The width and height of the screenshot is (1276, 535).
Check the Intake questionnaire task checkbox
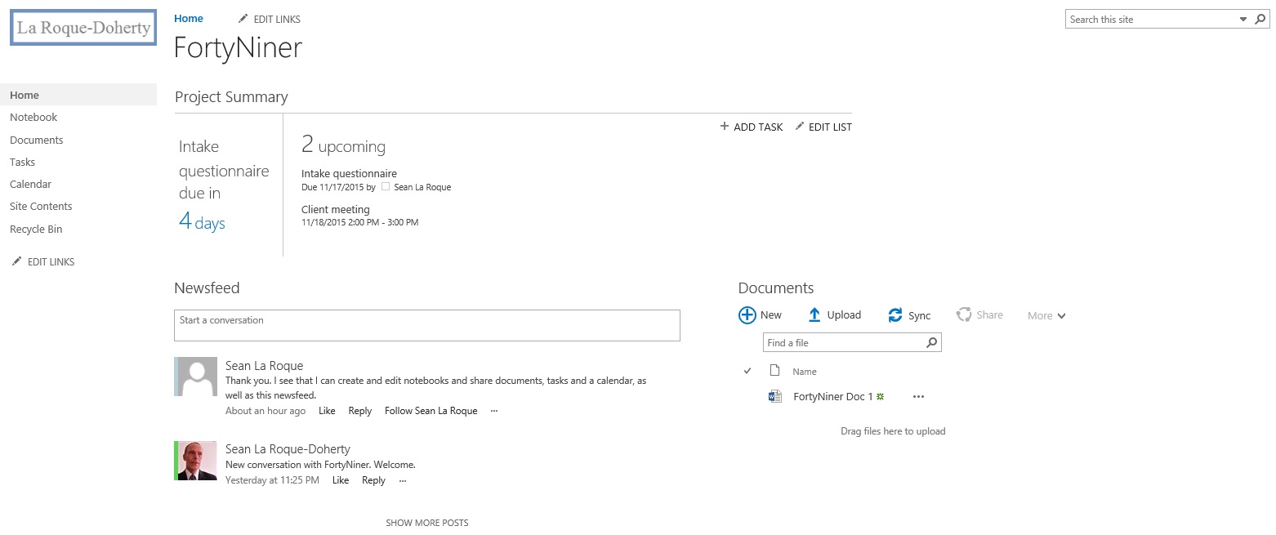tap(386, 187)
